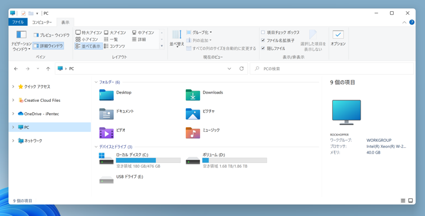
Task: Collapse the デバイスとドライブ (3) group
Action: (x=96, y=147)
